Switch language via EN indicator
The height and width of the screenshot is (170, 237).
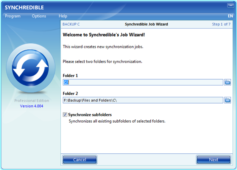click(230, 16)
